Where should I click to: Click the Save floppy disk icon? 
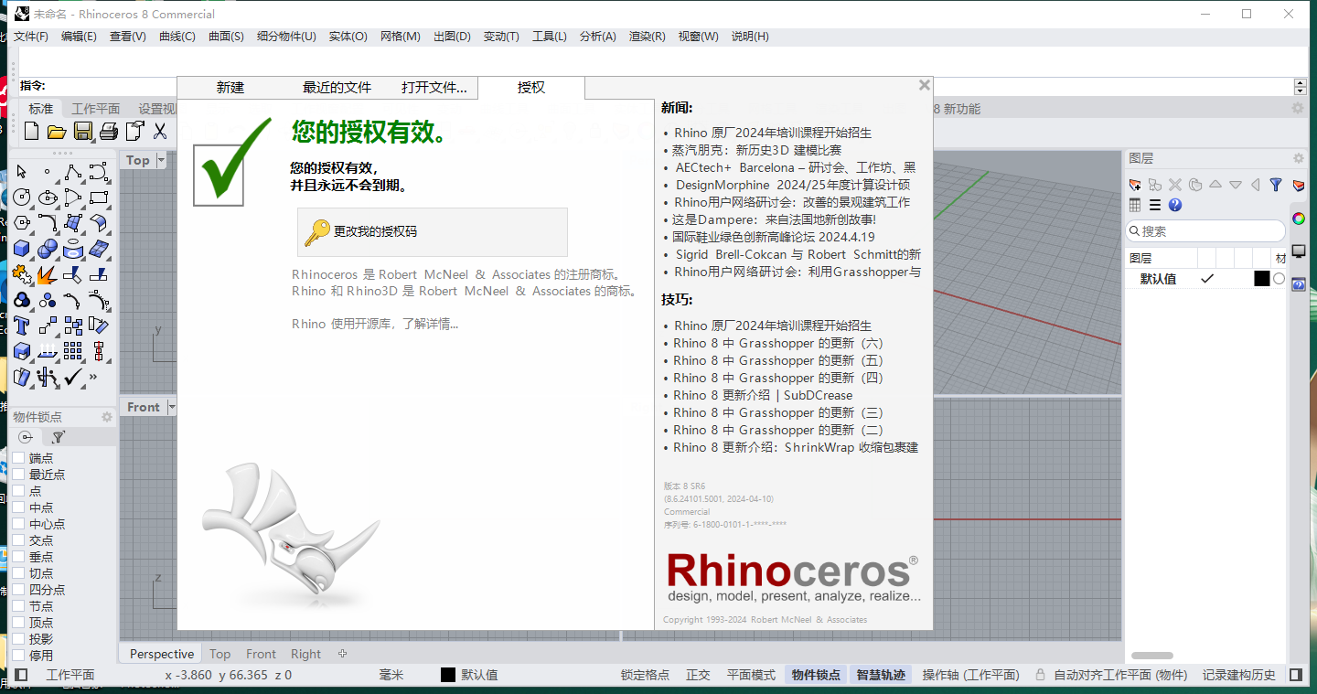coord(83,132)
